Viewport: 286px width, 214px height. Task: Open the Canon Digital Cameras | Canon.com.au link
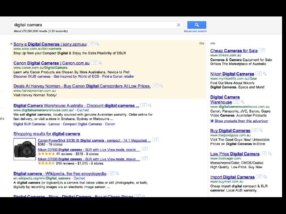point(51,63)
